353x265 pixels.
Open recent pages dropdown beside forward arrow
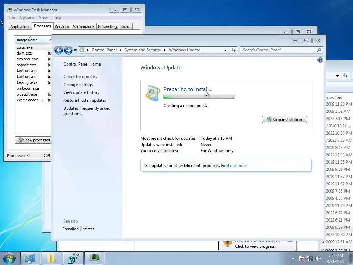pyautogui.click(x=75, y=50)
